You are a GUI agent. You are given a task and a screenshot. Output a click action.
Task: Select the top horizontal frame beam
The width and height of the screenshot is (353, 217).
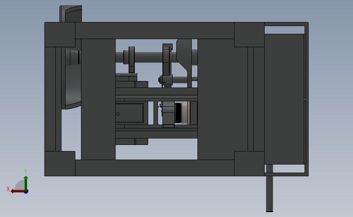pyautogui.click(x=155, y=31)
